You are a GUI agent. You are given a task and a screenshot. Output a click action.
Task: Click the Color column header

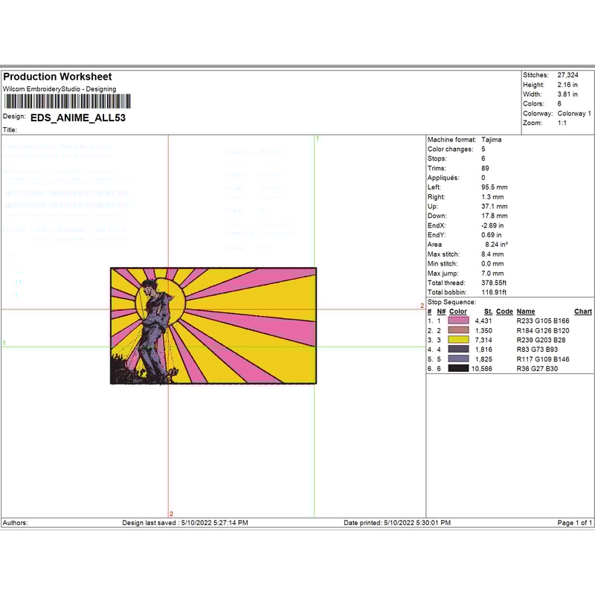click(x=458, y=312)
